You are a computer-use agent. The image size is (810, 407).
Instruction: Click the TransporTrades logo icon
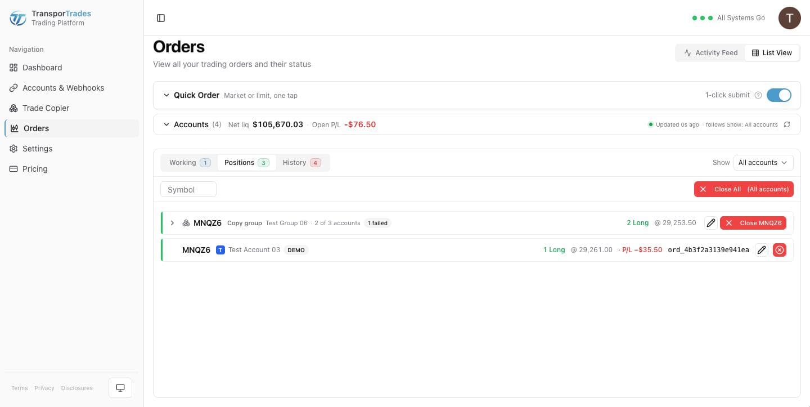point(18,18)
